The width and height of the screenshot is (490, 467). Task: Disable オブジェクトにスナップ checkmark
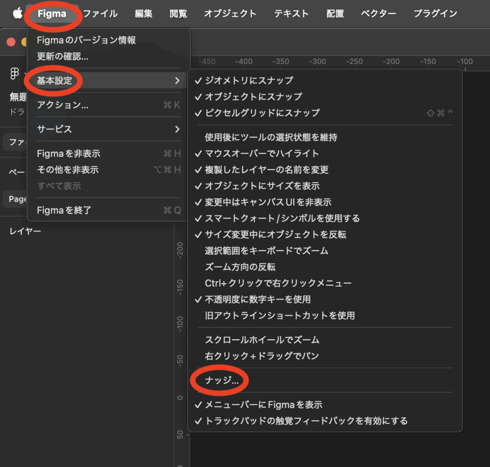[253, 97]
